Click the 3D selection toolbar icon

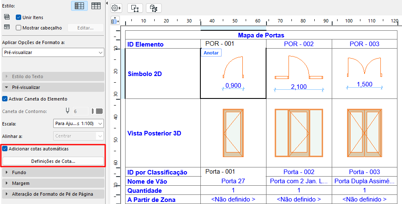point(153,8)
